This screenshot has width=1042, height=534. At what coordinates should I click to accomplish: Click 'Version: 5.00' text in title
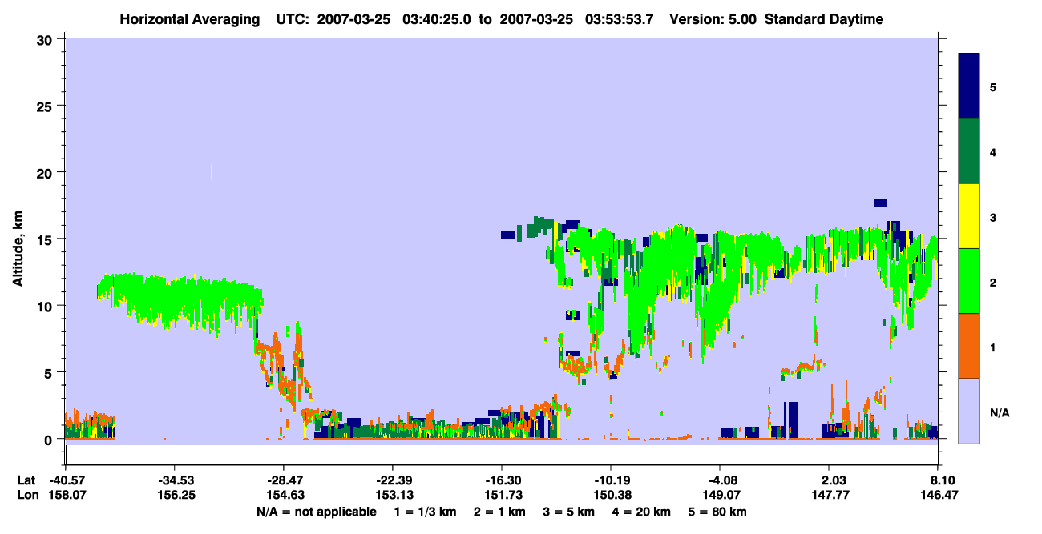(713, 19)
